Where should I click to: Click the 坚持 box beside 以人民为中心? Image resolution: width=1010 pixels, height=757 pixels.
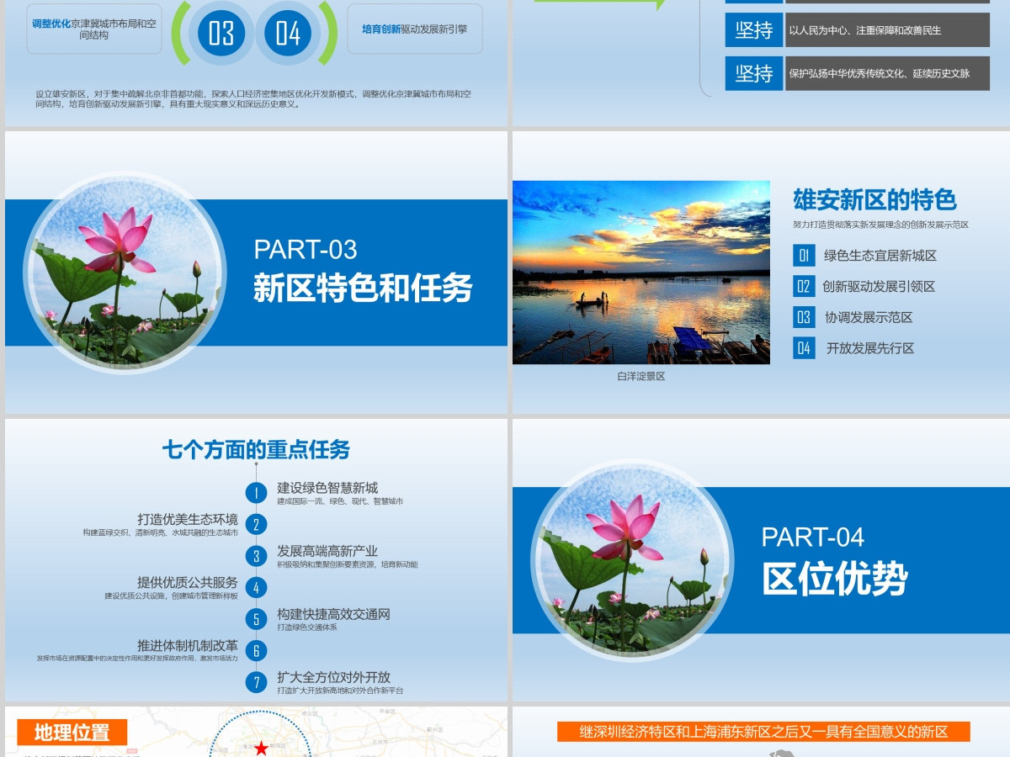click(754, 30)
